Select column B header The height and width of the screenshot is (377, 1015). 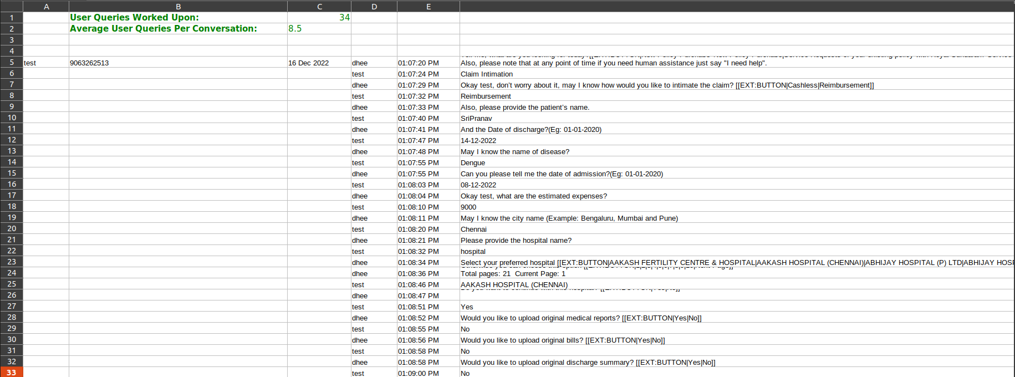(178, 7)
